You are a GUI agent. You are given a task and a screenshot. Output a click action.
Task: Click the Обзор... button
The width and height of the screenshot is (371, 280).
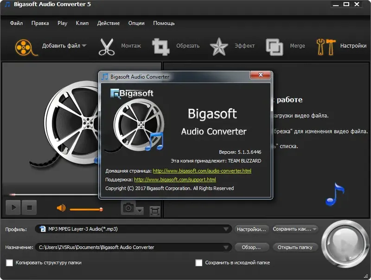click(251, 247)
